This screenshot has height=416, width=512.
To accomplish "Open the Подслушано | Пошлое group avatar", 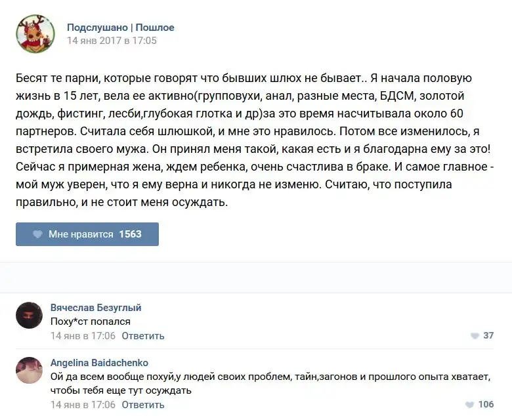I will point(35,33).
